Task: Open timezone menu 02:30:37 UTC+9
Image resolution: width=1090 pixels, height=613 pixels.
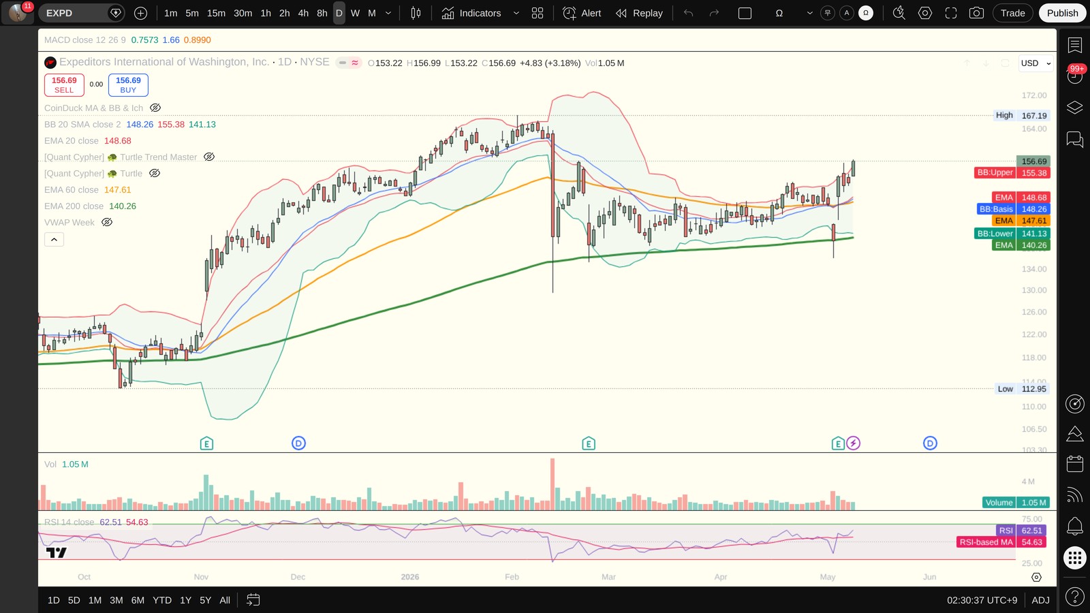Action: (x=982, y=600)
